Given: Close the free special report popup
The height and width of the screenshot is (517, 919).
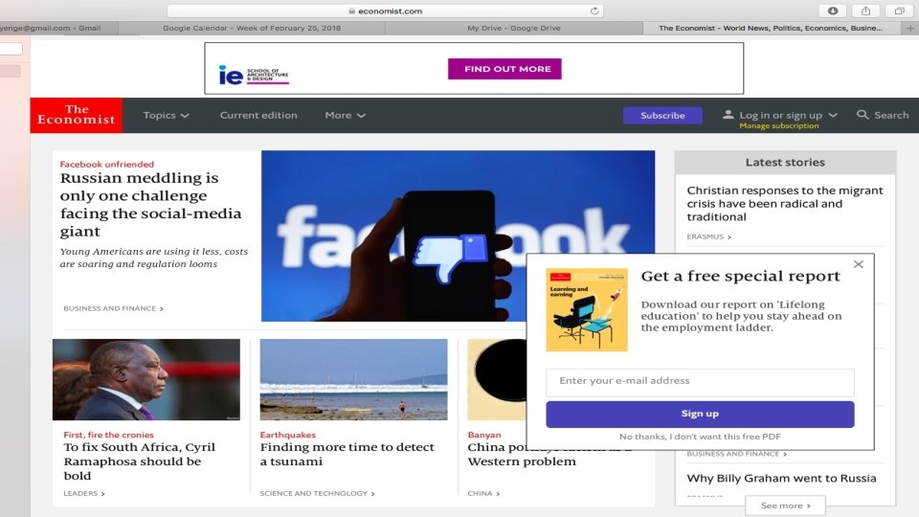Looking at the screenshot, I should [859, 264].
